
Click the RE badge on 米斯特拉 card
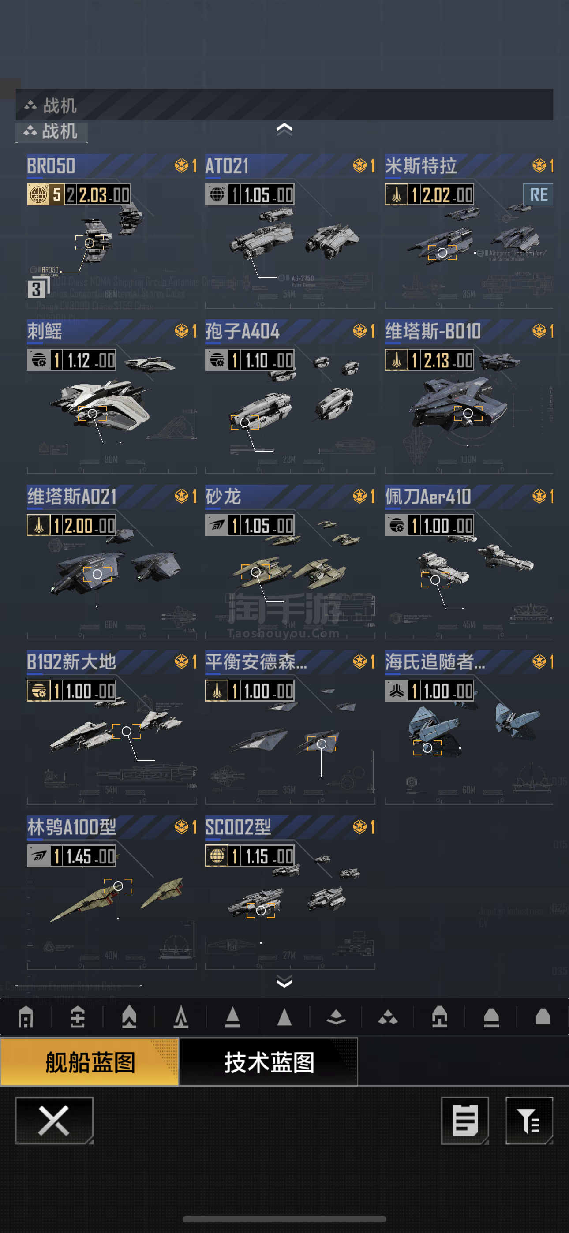[x=539, y=194]
